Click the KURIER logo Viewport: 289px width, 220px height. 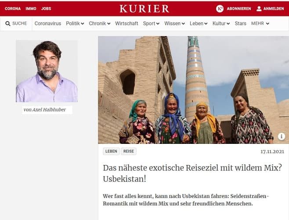coord(144,9)
